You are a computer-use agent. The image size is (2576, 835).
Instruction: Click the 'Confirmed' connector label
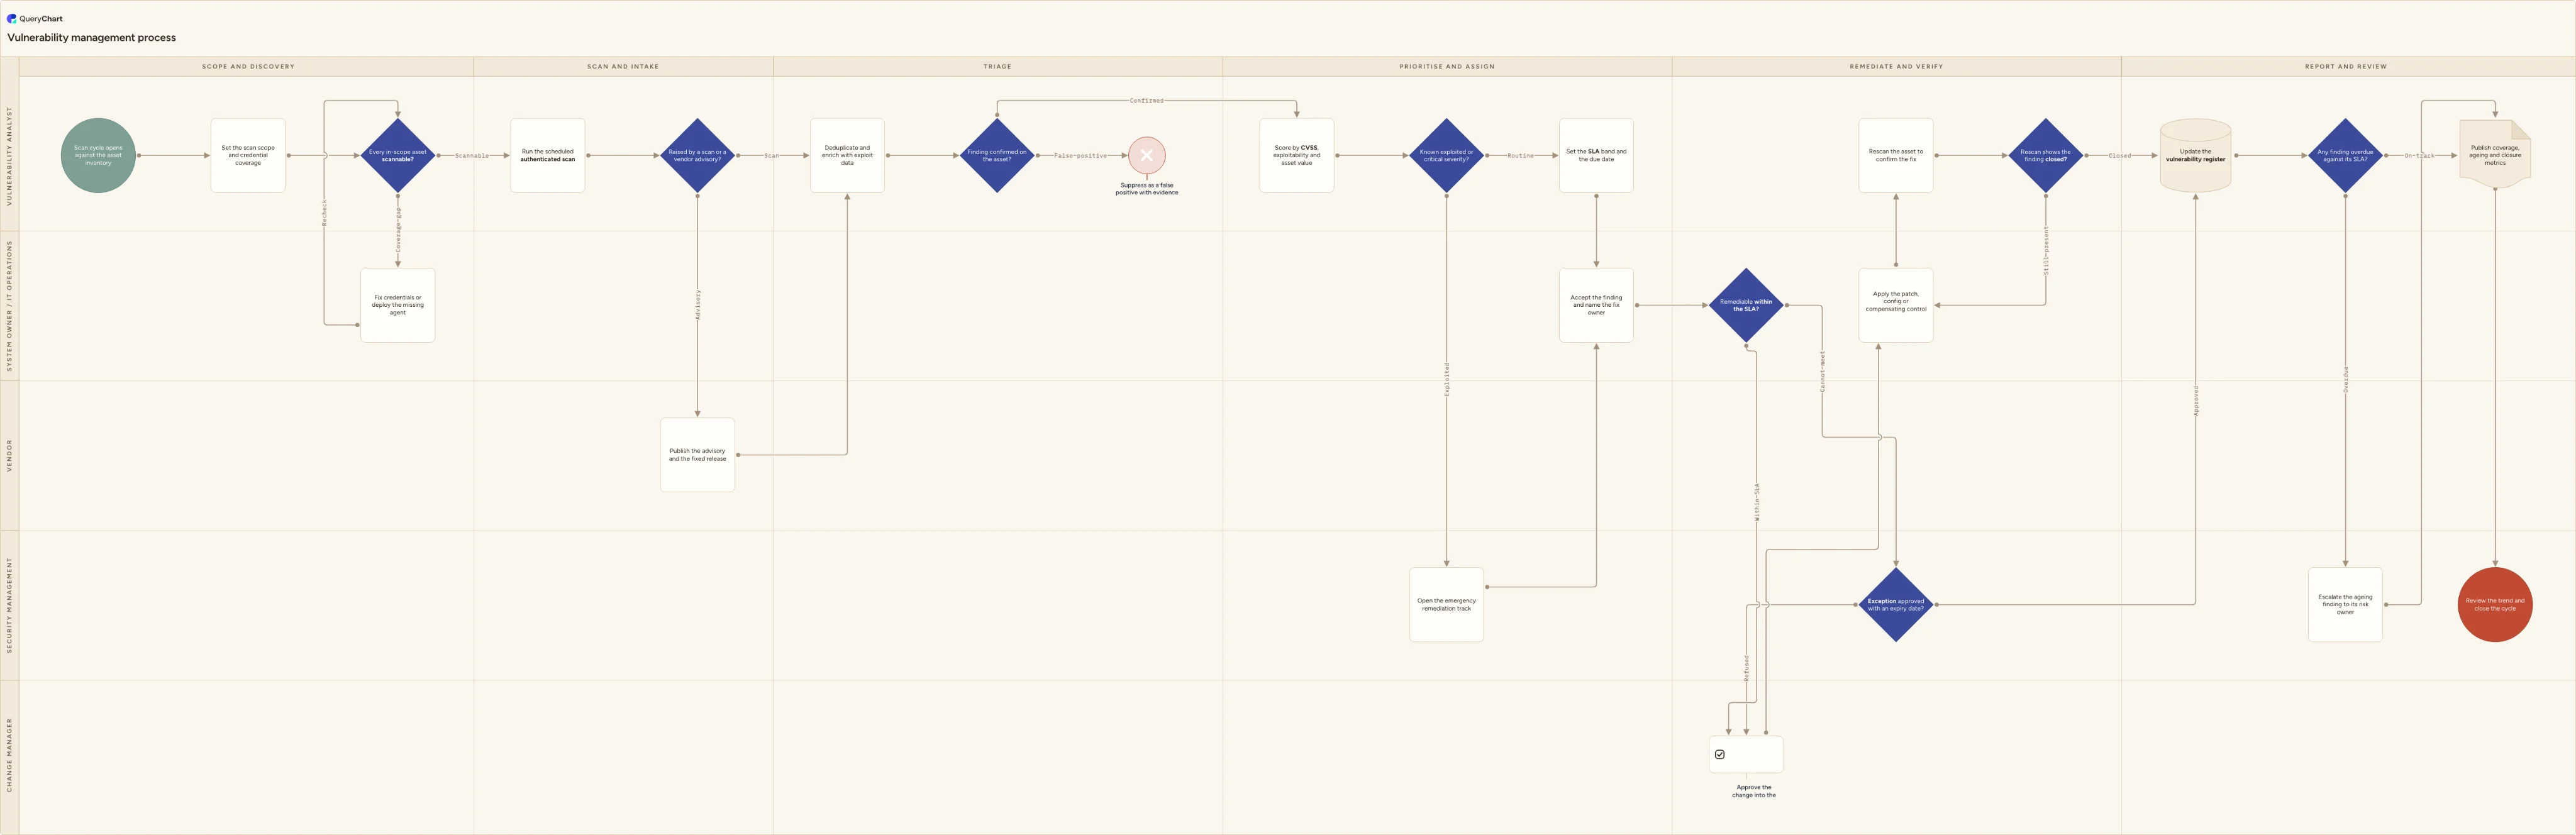tap(1147, 101)
